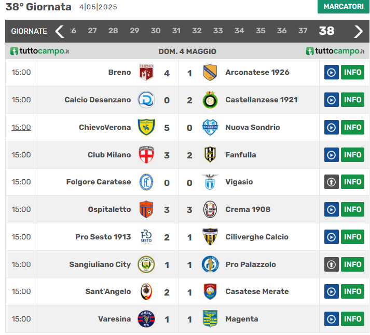Go to previous giornate with left arrow
Image resolution: width=370 pixels, height=335 pixels.
point(60,31)
